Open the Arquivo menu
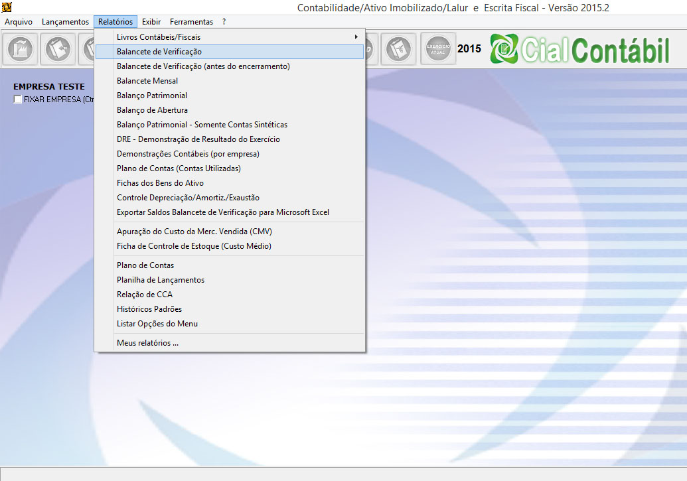This screenshot has width=687, height=481. click(x=19, y=22)
